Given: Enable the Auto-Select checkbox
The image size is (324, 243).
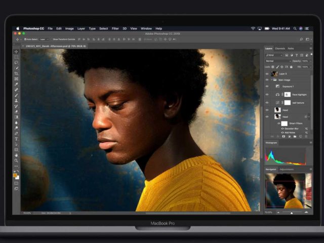Looking at the screenshot, I should coord(25,39).
